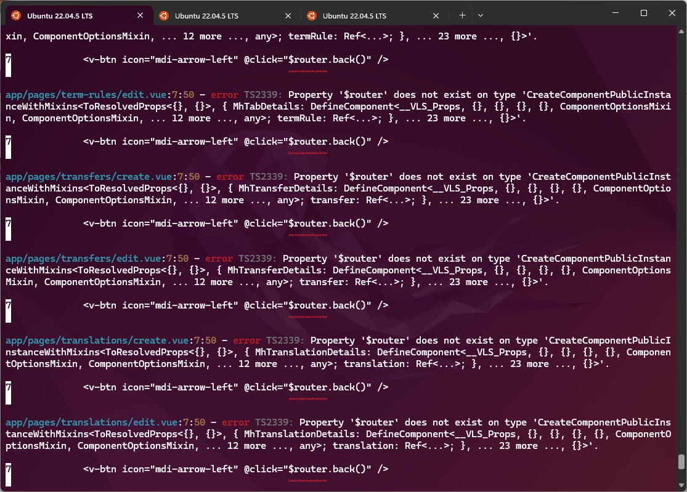
Task: Click error TS2339 on term-rules/edit.vue line
Action: click(246, 95)
